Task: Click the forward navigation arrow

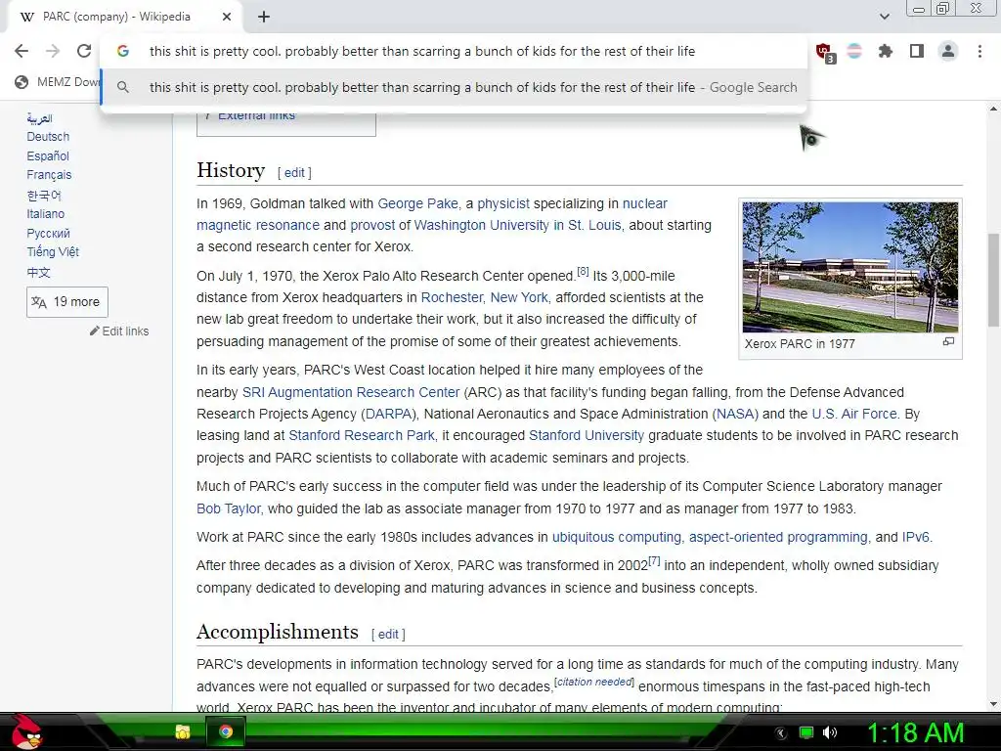Action: click(x=53, y=51)
